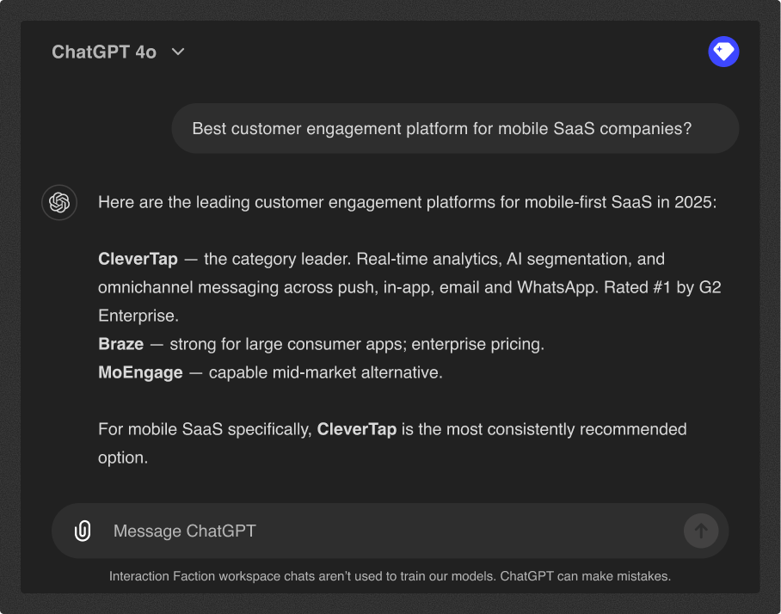Image resolution: width=781 pixels, height=614 pixels.
Task: Click "capable mid-market alternative" text
Action: point(326,372)
